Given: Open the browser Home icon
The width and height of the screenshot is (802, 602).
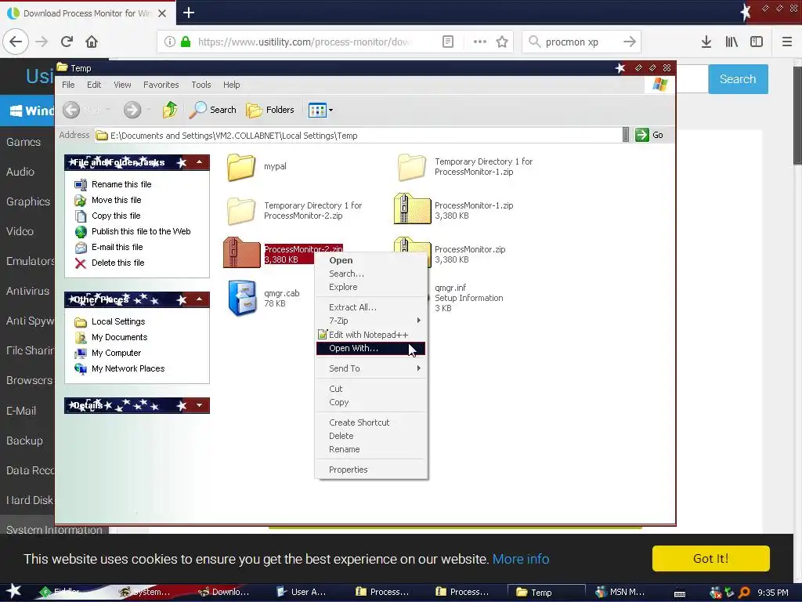Looking at the screenshot, I should (x=92, y=42).
